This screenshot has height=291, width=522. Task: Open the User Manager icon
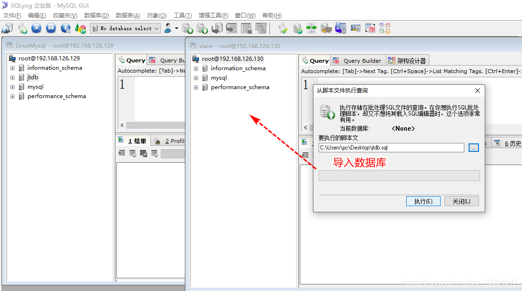(x=168, y=28)
